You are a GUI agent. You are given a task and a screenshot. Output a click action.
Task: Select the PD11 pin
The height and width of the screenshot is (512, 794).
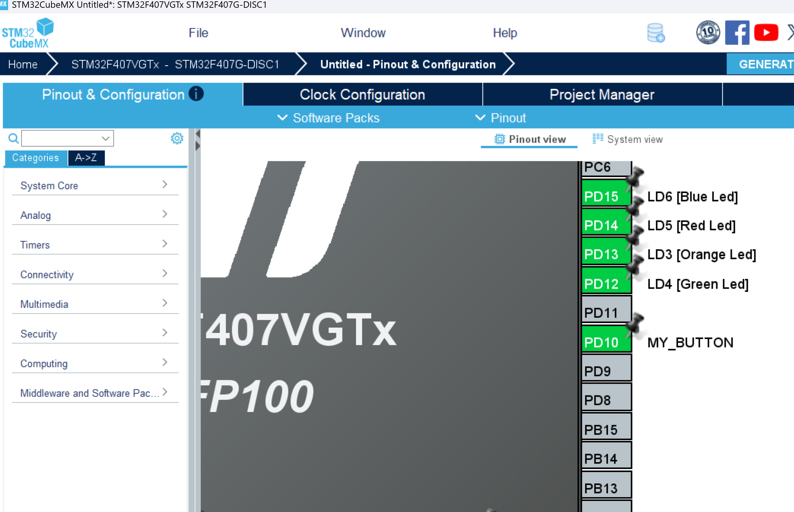click(x=607, y=310)
